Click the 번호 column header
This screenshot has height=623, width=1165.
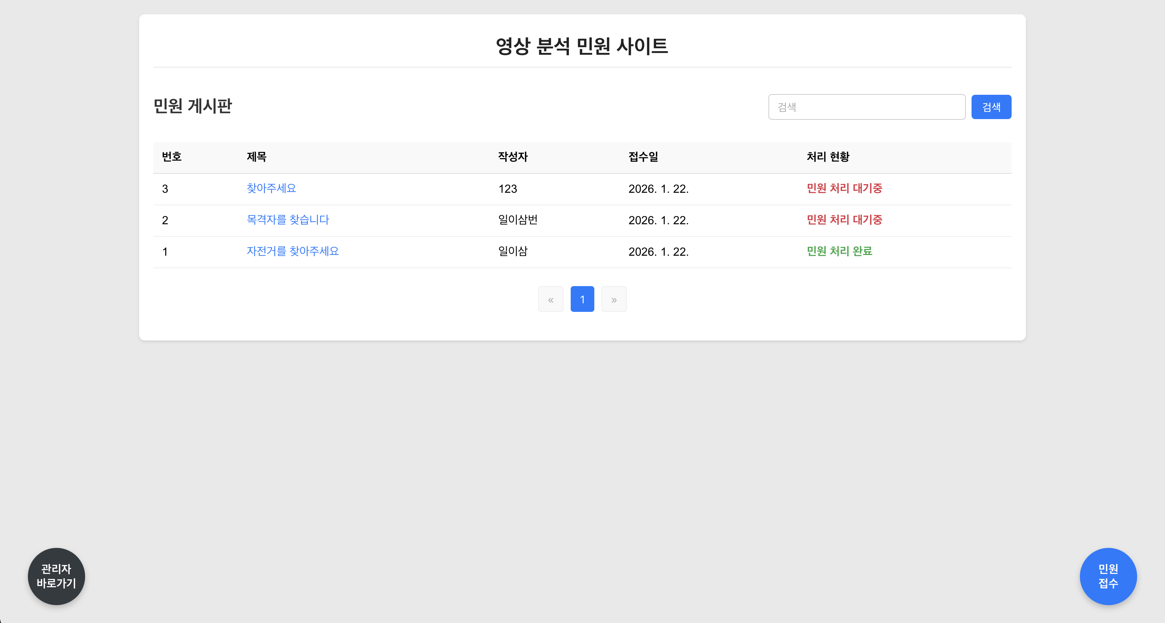coord(171,157)
